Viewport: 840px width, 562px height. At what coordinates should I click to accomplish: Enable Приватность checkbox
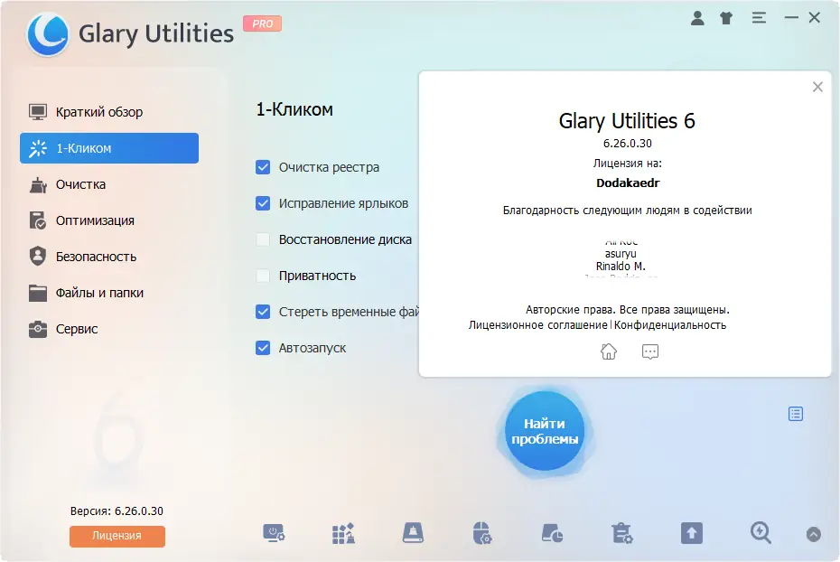coord(263,276)
